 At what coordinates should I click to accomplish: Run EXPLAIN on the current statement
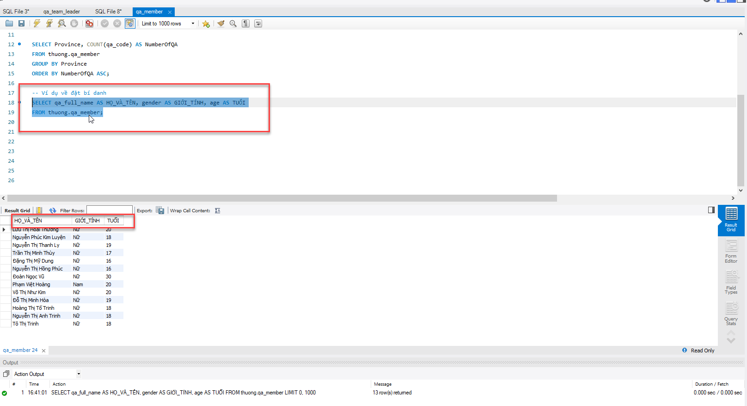click(62, 24)
